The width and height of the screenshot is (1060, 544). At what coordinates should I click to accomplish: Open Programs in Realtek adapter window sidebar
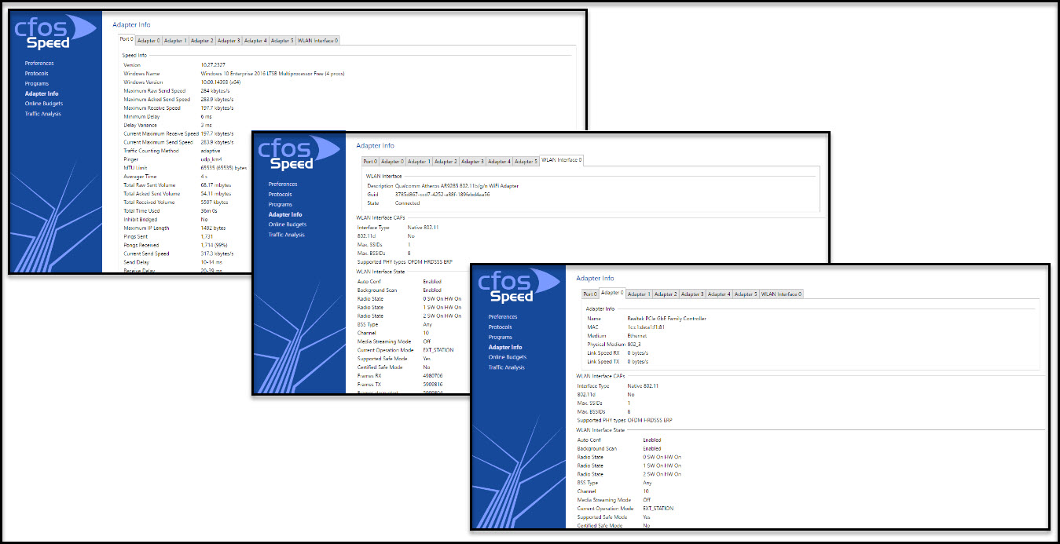[x=500, y=337]
